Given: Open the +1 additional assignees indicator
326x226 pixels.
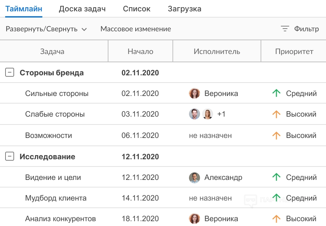Looking at the screenshot, I should 221,114.
